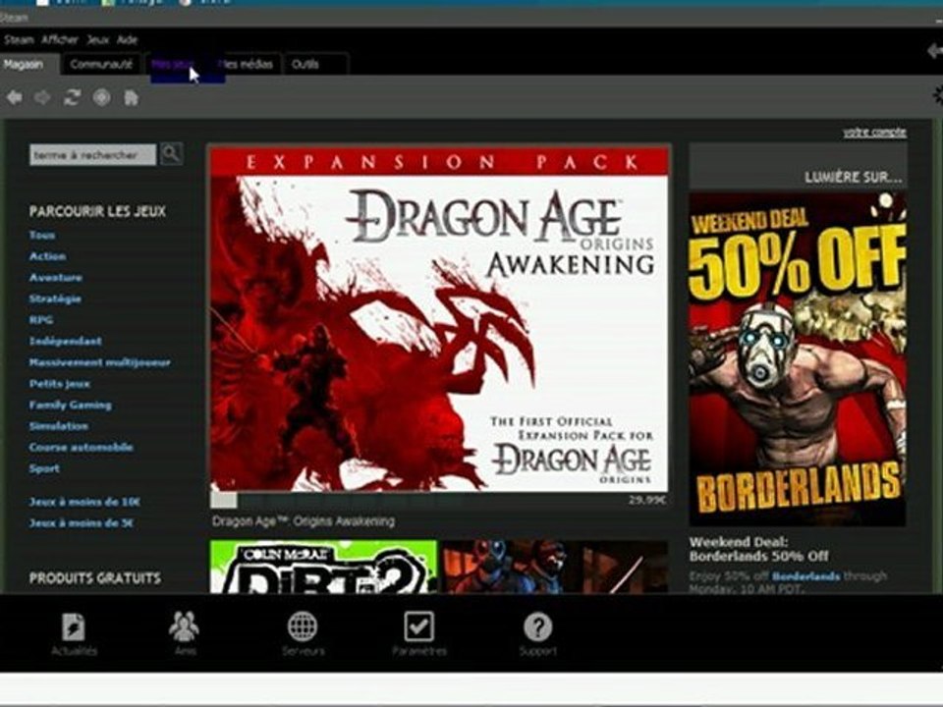Open the game thumbnail next to DiRT 2
Screen dimensions: 943x707
(554, 567)
